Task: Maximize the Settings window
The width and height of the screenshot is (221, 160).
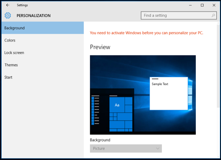Action: [x=202, y=5]
